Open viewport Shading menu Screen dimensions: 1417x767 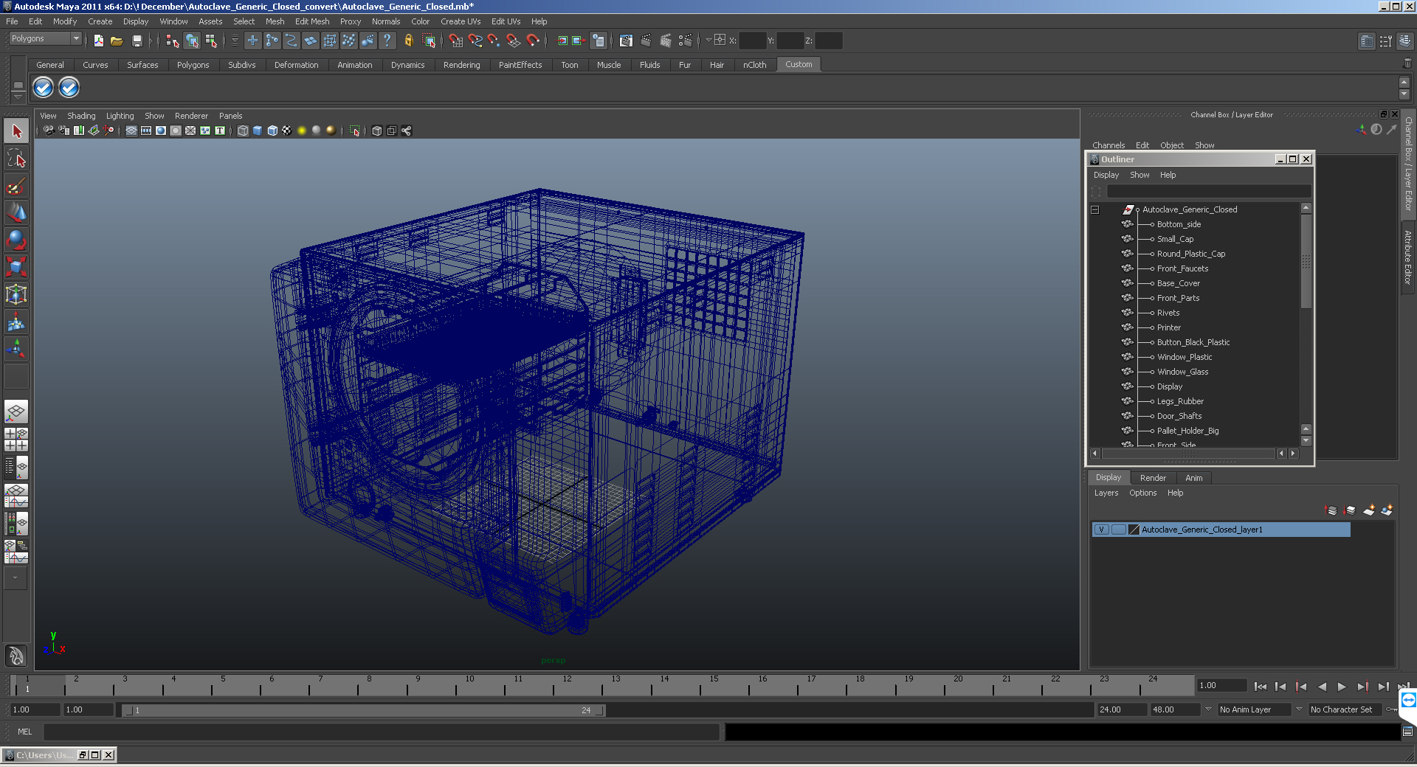[81, 116]
